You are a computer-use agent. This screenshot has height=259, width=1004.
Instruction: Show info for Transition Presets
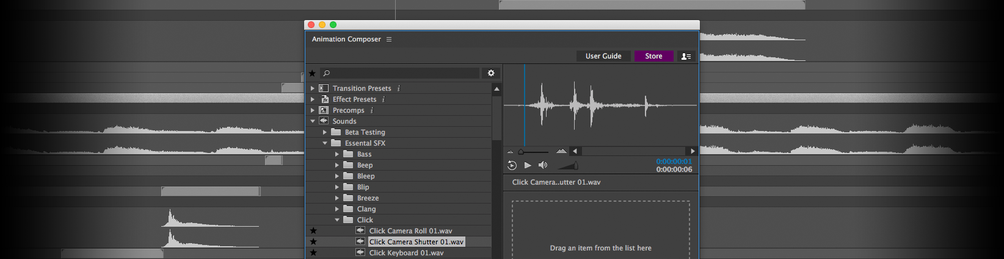[x=398, y=88]
